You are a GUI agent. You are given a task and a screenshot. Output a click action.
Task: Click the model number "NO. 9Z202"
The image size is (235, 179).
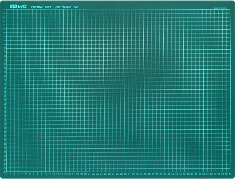tap(63, 7)
